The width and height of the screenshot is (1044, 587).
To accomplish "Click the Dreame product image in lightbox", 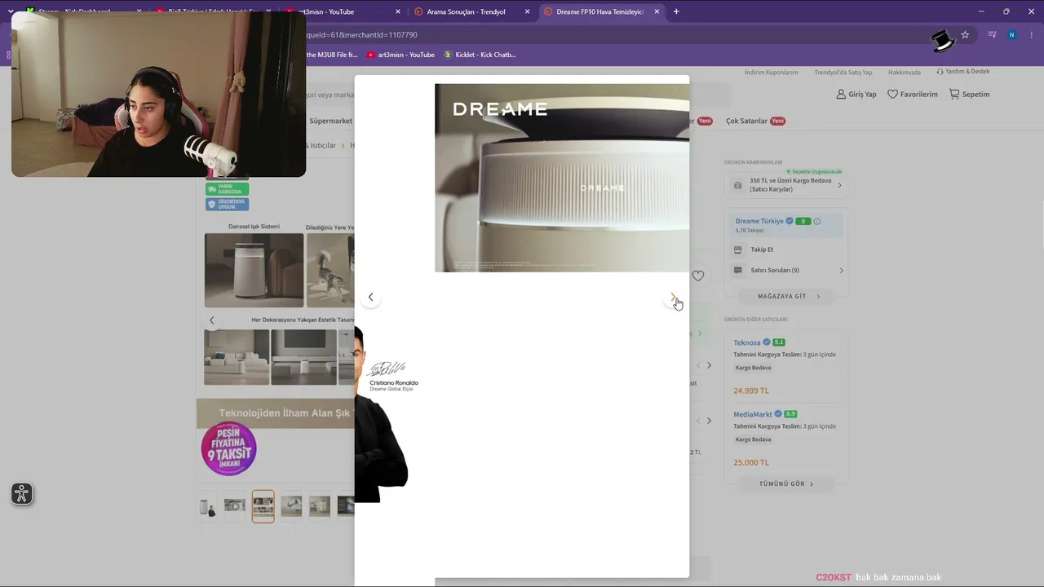I will pyautogui.click(x=562, y=178).
